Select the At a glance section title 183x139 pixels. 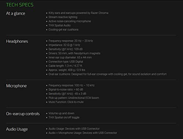16,14
